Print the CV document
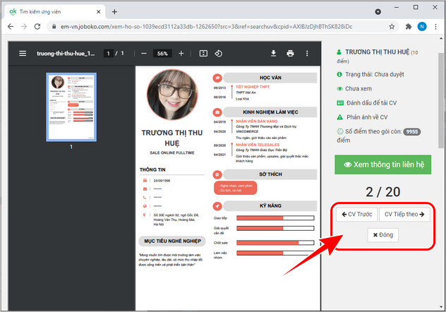Screen dimensions: 446x312 pyautogui.click(x=290, y=54)
